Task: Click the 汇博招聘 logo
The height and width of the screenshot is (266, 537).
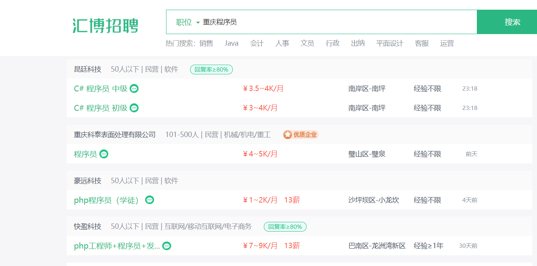Action: 106,25
